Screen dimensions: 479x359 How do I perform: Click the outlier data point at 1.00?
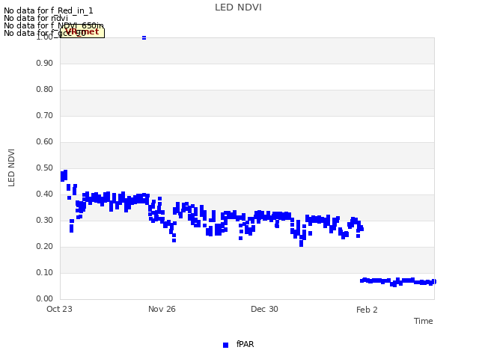(x=144, y=38)
